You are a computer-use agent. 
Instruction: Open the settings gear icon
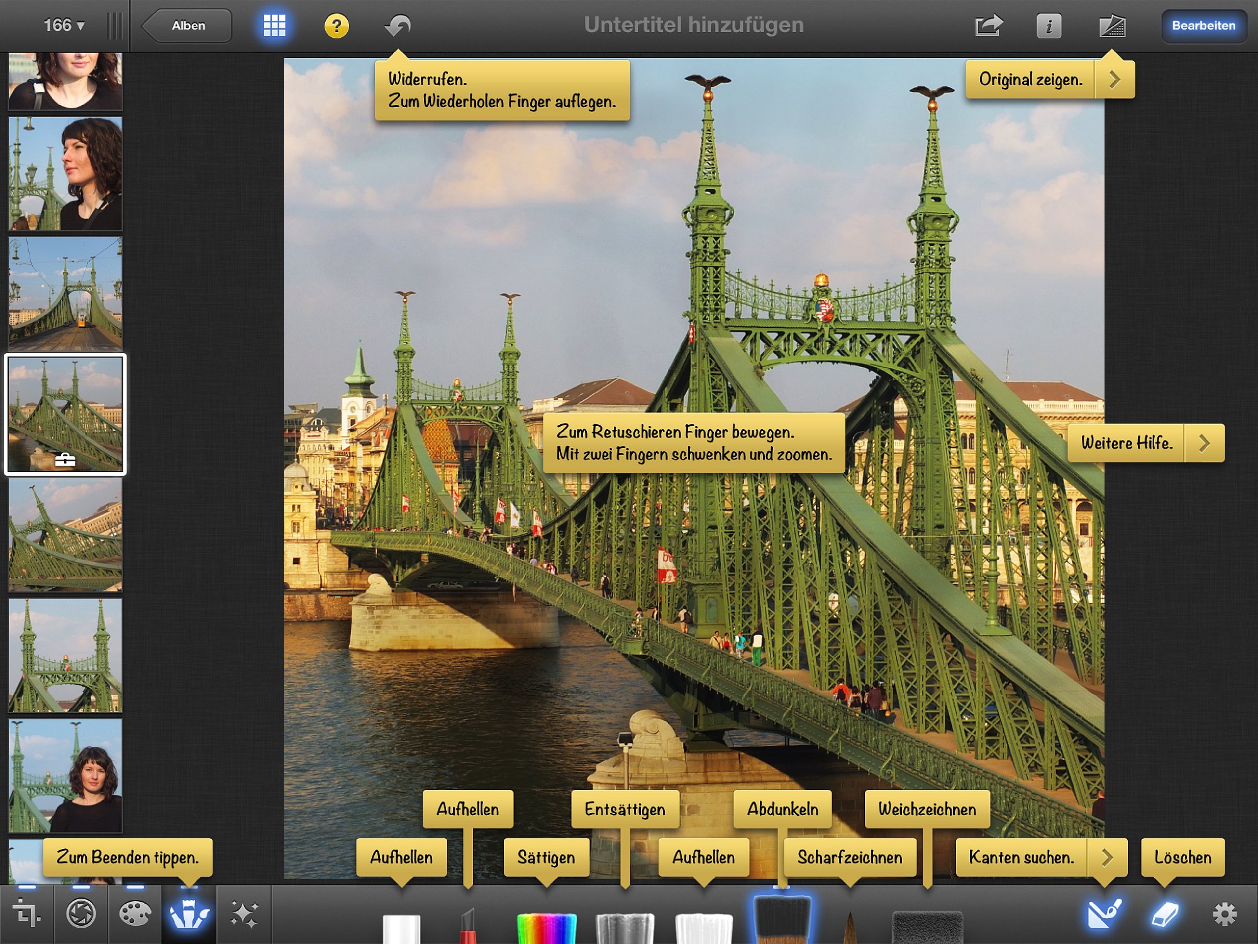pyautogui.click(x=1224, y=914)
